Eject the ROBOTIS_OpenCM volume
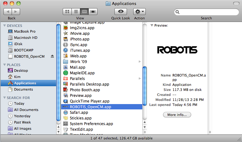This screenshot has width=242, height=142. (52, 56)
